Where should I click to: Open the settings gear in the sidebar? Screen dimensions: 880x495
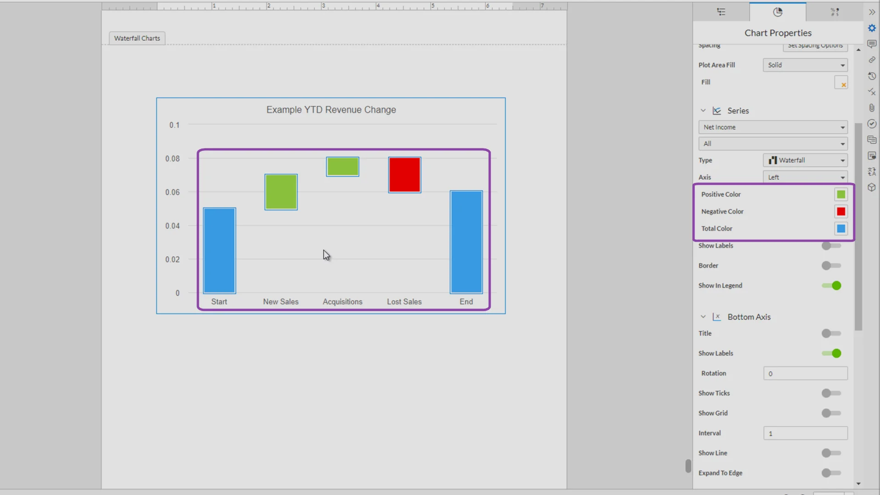click(x=872, y=28)
